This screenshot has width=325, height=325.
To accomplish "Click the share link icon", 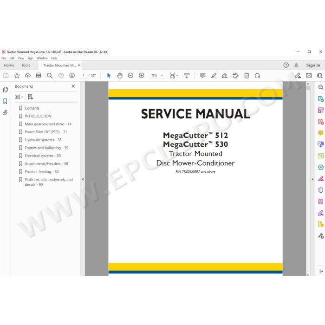I will tap(298, 76).
